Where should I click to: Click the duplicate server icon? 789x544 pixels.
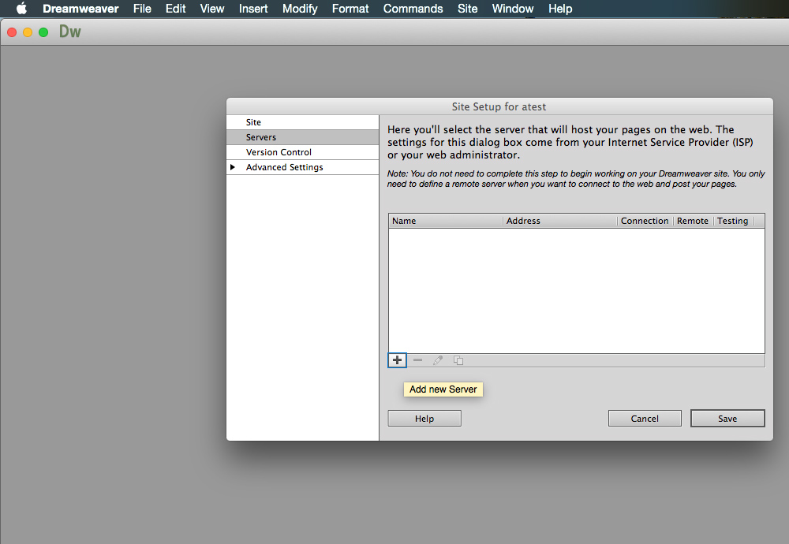pos(458,360)
